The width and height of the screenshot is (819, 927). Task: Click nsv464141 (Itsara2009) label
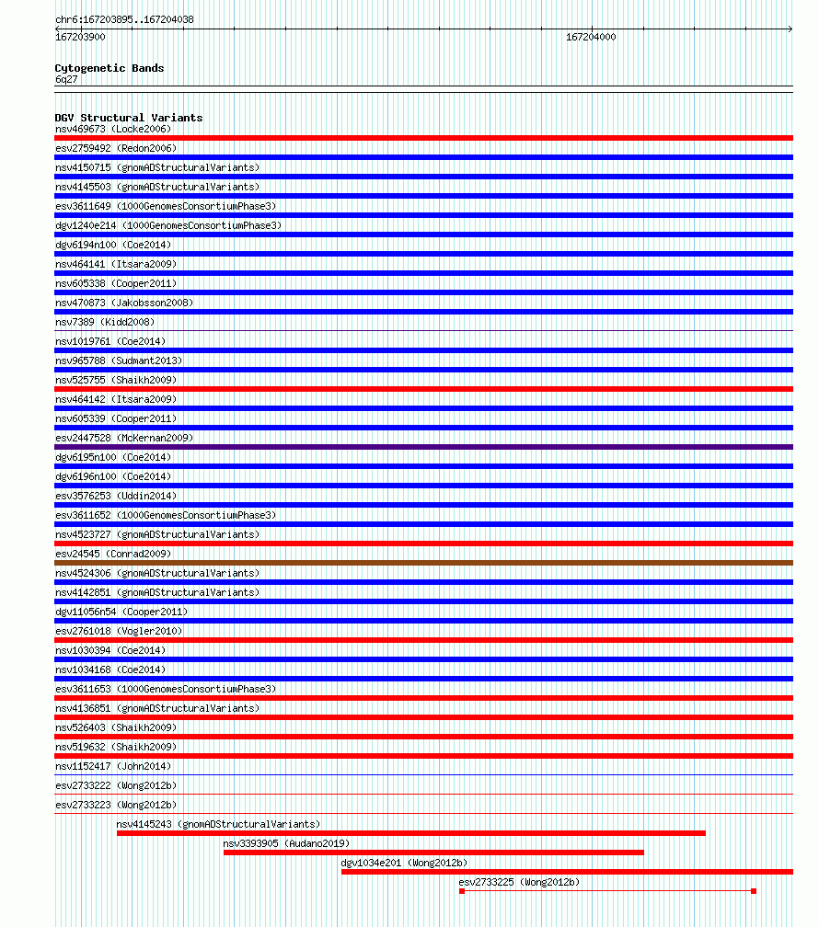tap(116, 264)
